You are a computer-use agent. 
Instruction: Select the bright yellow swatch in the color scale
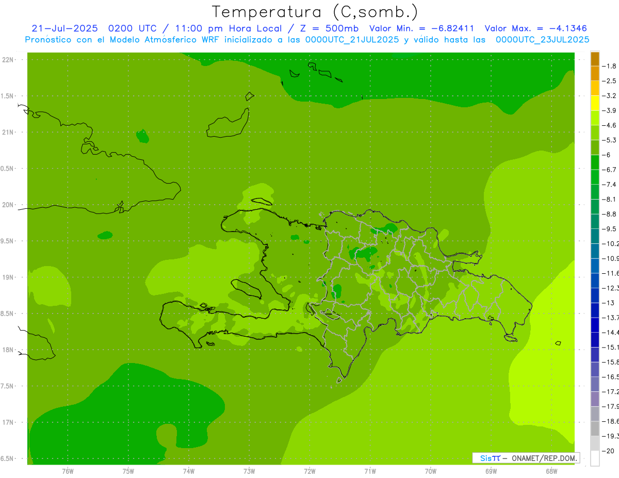595,103
